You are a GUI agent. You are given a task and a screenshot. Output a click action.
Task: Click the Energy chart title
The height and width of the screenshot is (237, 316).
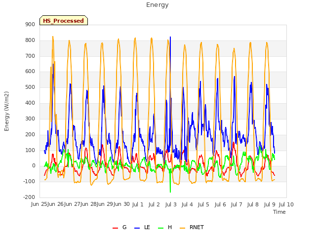pos(158,5)
